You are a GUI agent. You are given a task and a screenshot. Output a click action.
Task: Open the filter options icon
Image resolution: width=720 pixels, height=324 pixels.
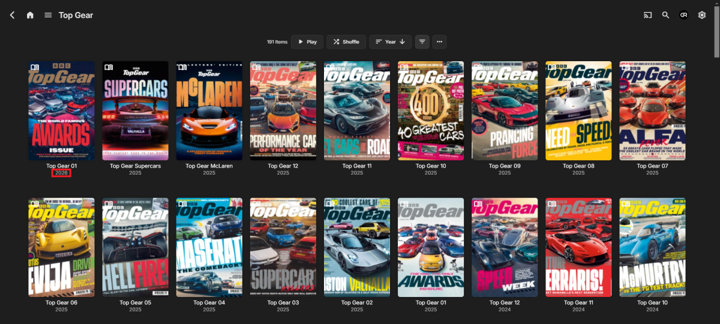(x=422, y=42)
